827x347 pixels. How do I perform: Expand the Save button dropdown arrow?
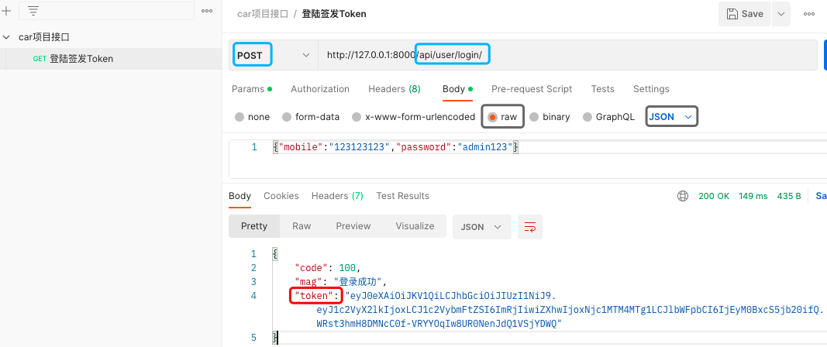point(780,14)
